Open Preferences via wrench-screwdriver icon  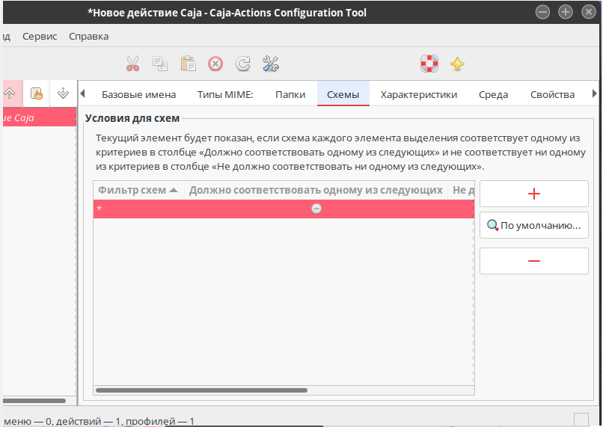tap(271, 64)
